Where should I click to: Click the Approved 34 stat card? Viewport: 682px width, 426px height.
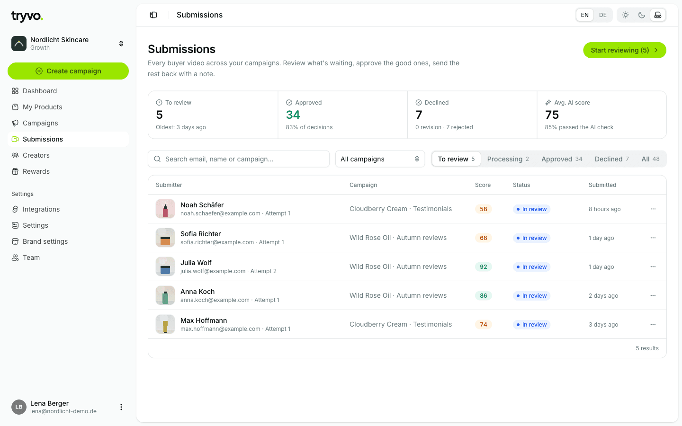[x=343, y=115]
